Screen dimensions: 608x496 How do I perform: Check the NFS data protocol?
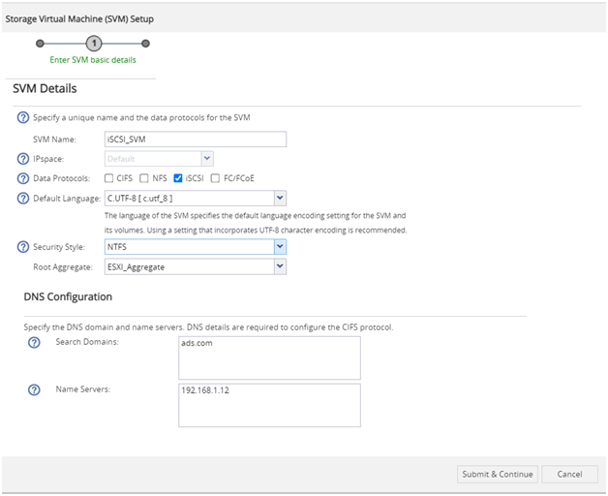click(144, 178)
